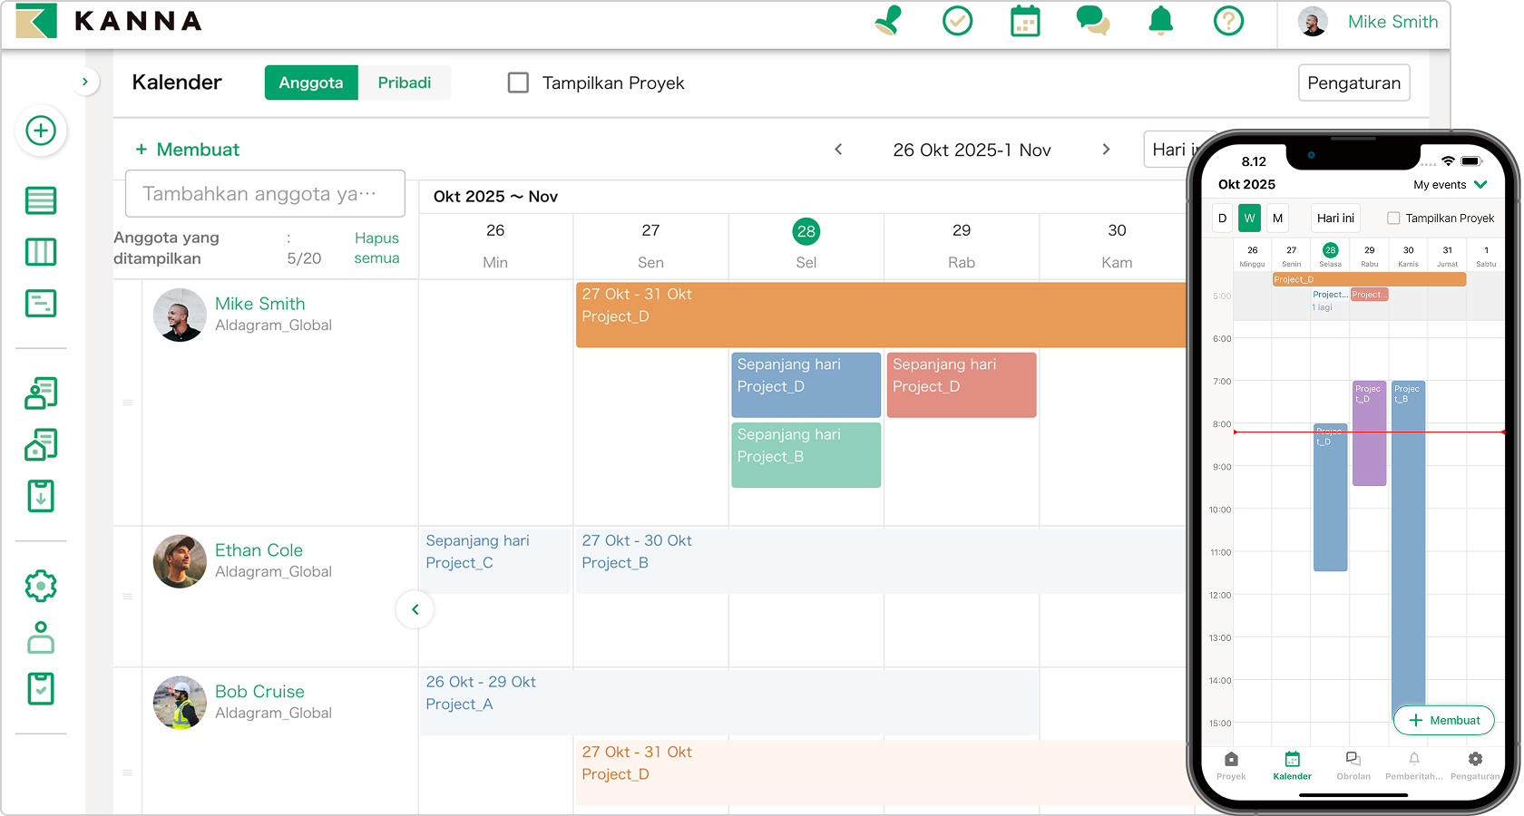
Task: Collapse the member panel with the chevron
Action: click(x=415, y=609)
